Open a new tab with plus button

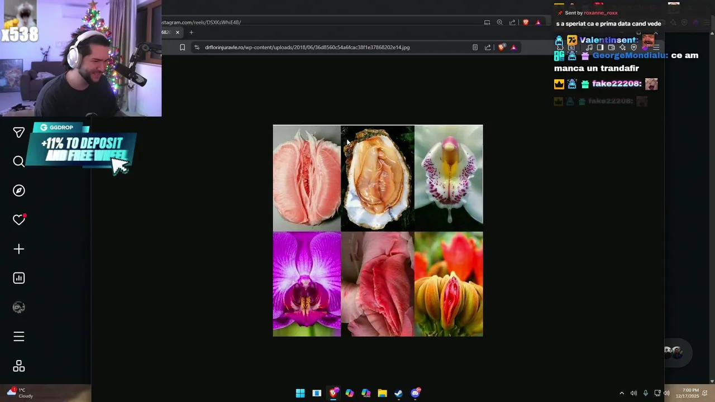point(191,32)
